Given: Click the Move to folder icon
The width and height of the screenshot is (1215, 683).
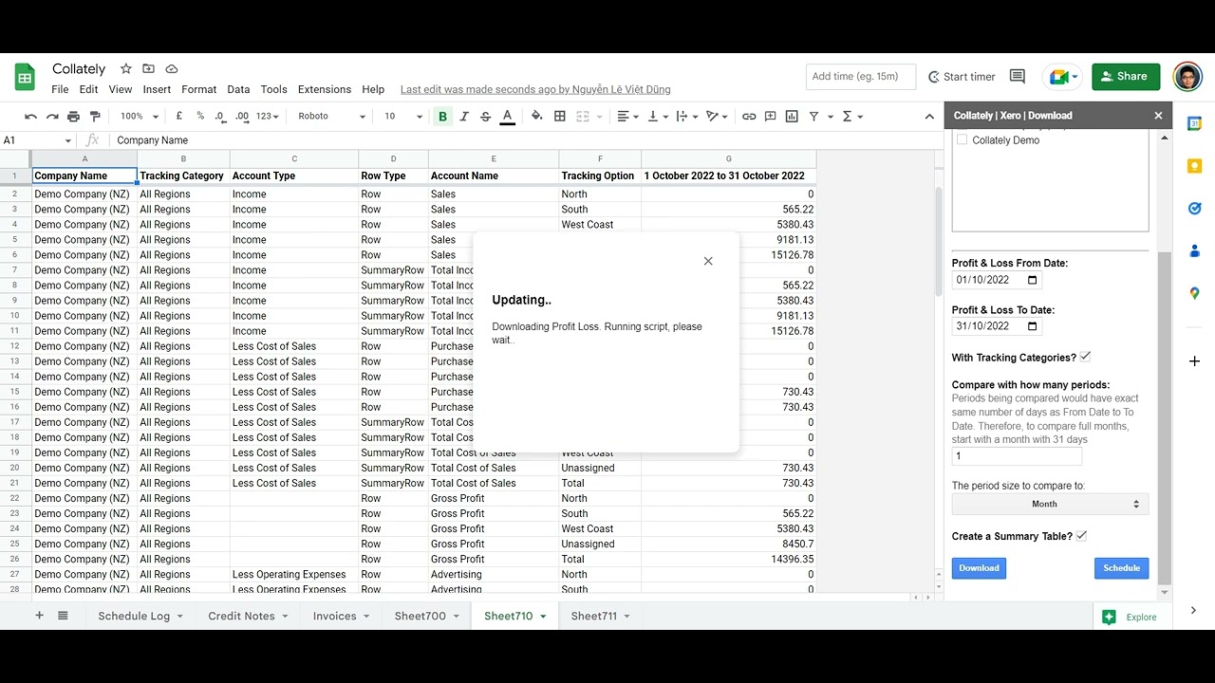Looking at the screenshot, I should (x=148, y=69).
